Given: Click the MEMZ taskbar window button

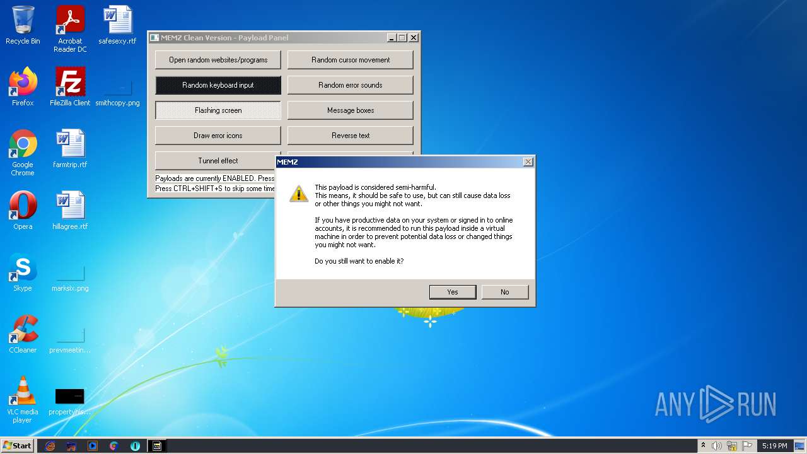Looking at the screenshot, I should pos(157,446).
